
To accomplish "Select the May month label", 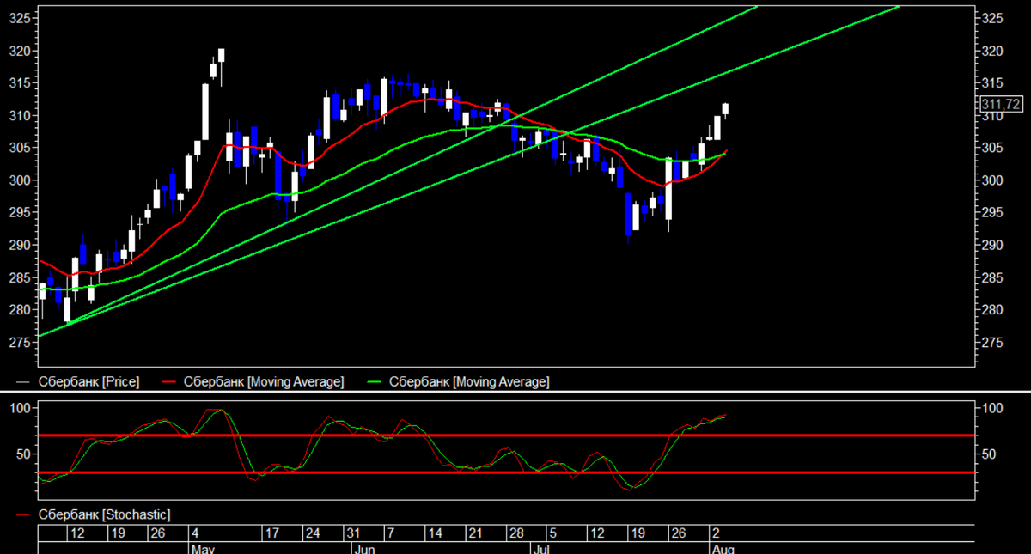I will (x=204, y=548).
